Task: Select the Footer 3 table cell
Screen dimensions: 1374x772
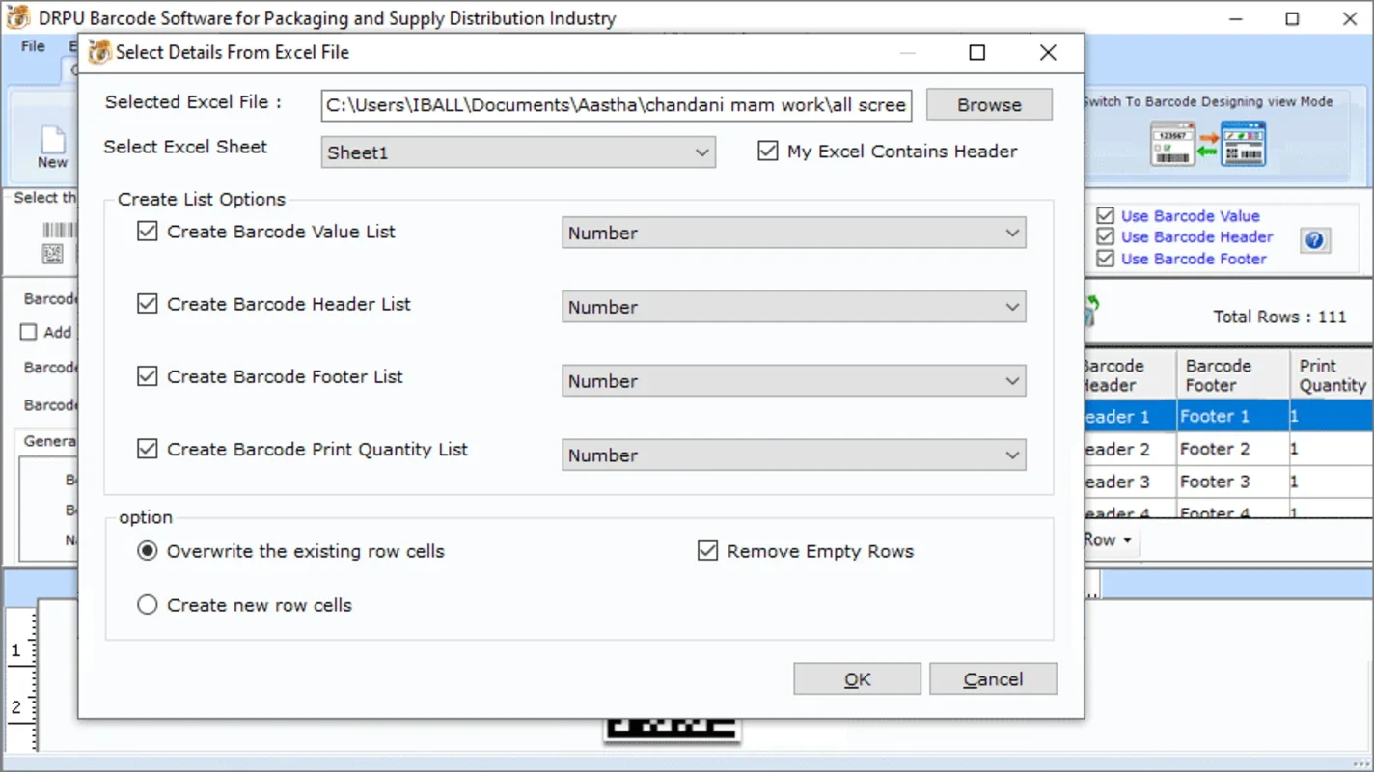Action: point(1233,482)
